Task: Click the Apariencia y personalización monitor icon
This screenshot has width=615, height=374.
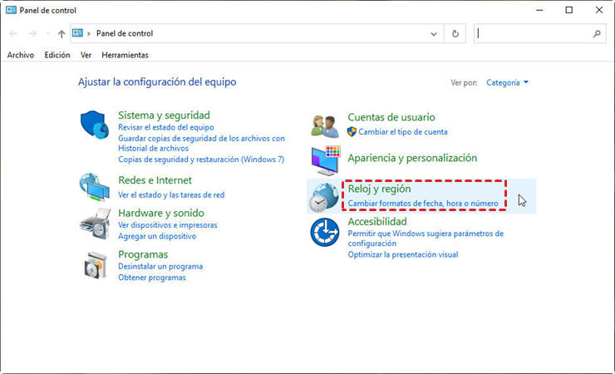Action: 326,160
